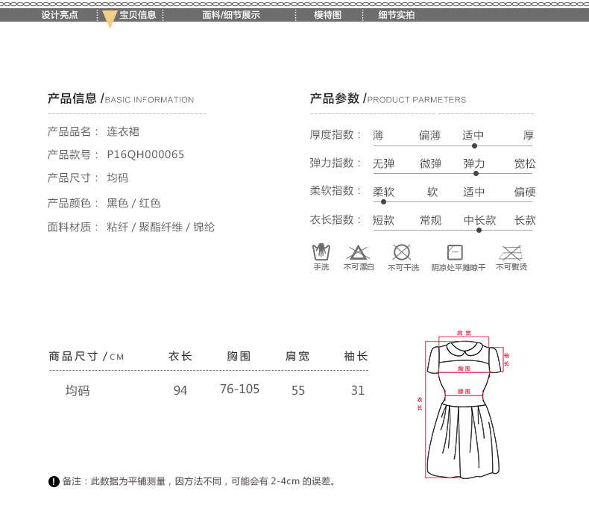
Task: Click softness option 偏硬
Action: tap(525, 192)
